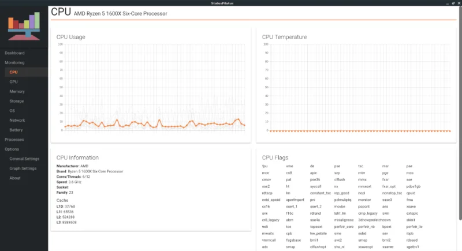Viewport: 462px width, 251px height.
Task: Select the Monitoring section
Action: (x=14, y=63)
